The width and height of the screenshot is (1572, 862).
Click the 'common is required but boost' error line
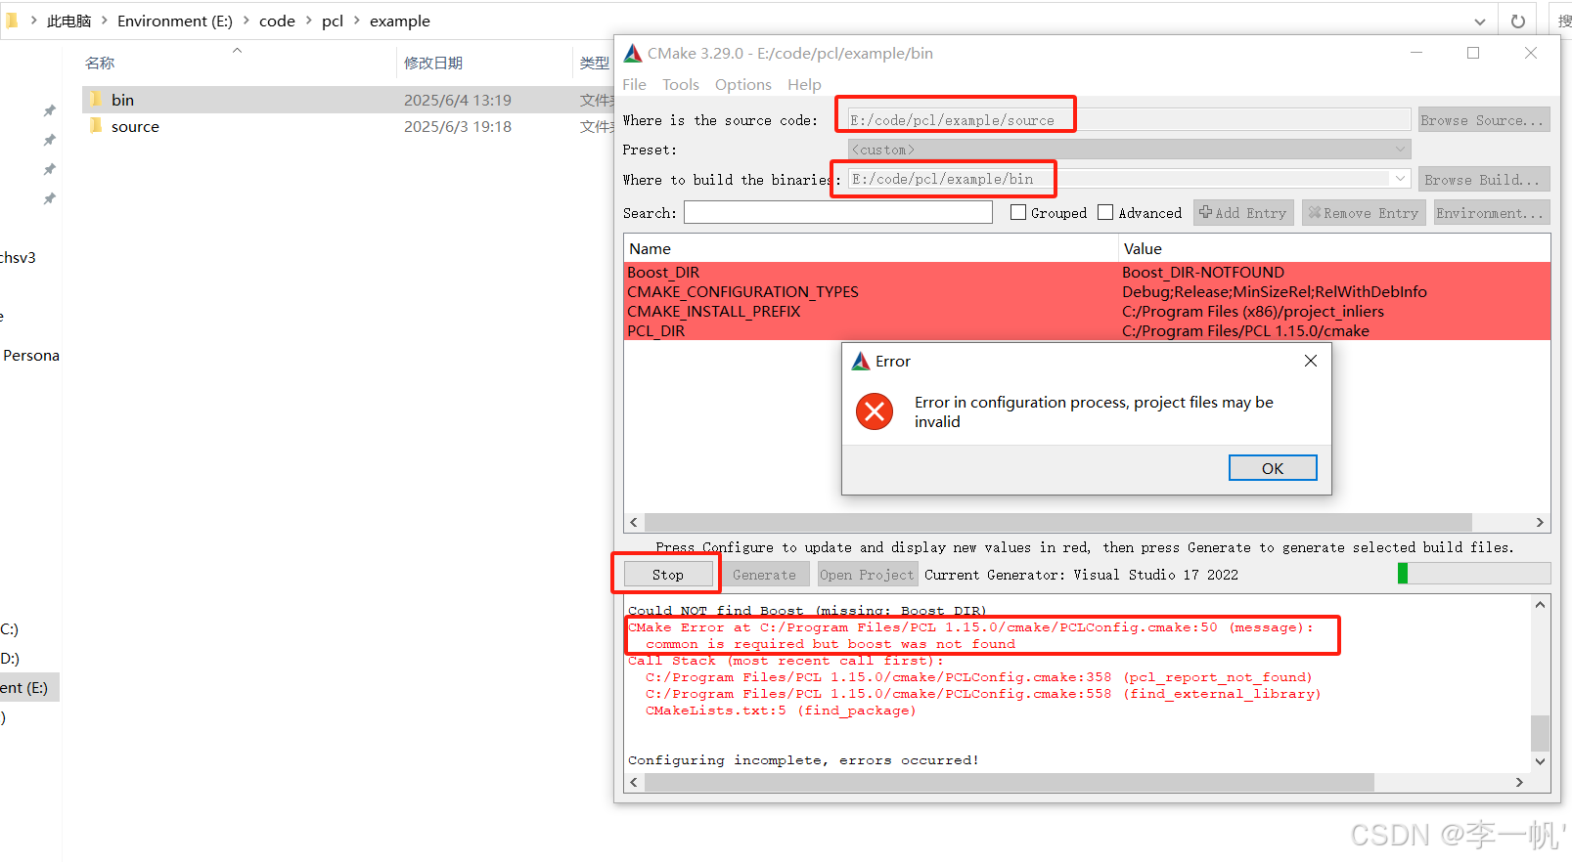click(x=831, y=644)
